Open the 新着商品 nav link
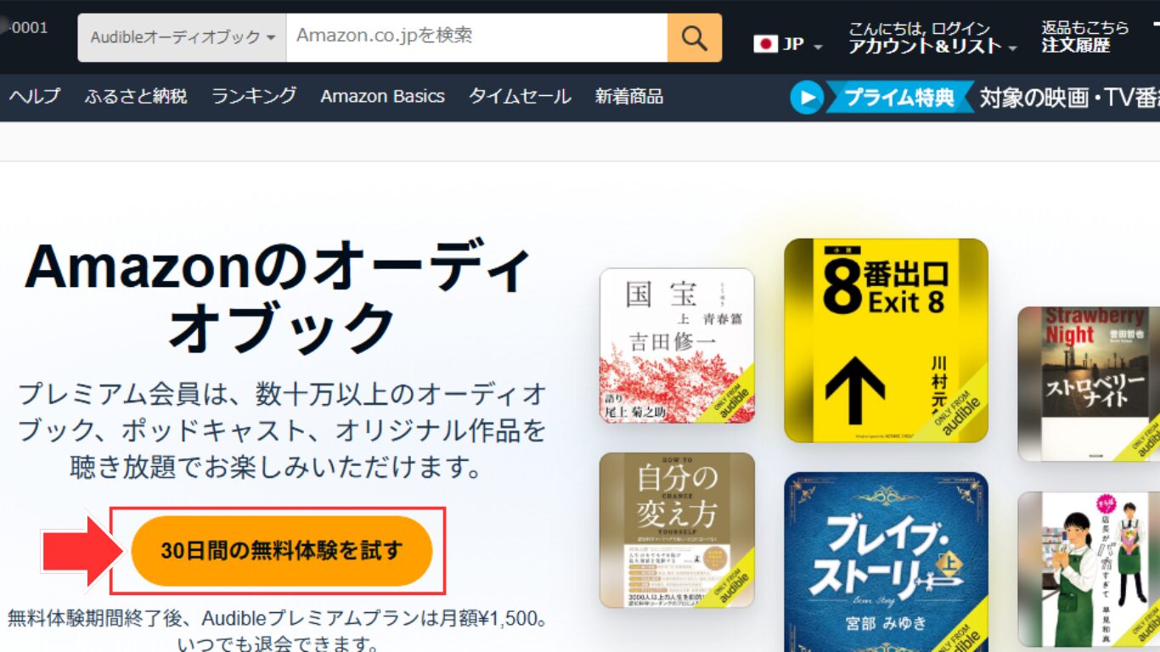The image size is (1160, 652). [629, 97]
